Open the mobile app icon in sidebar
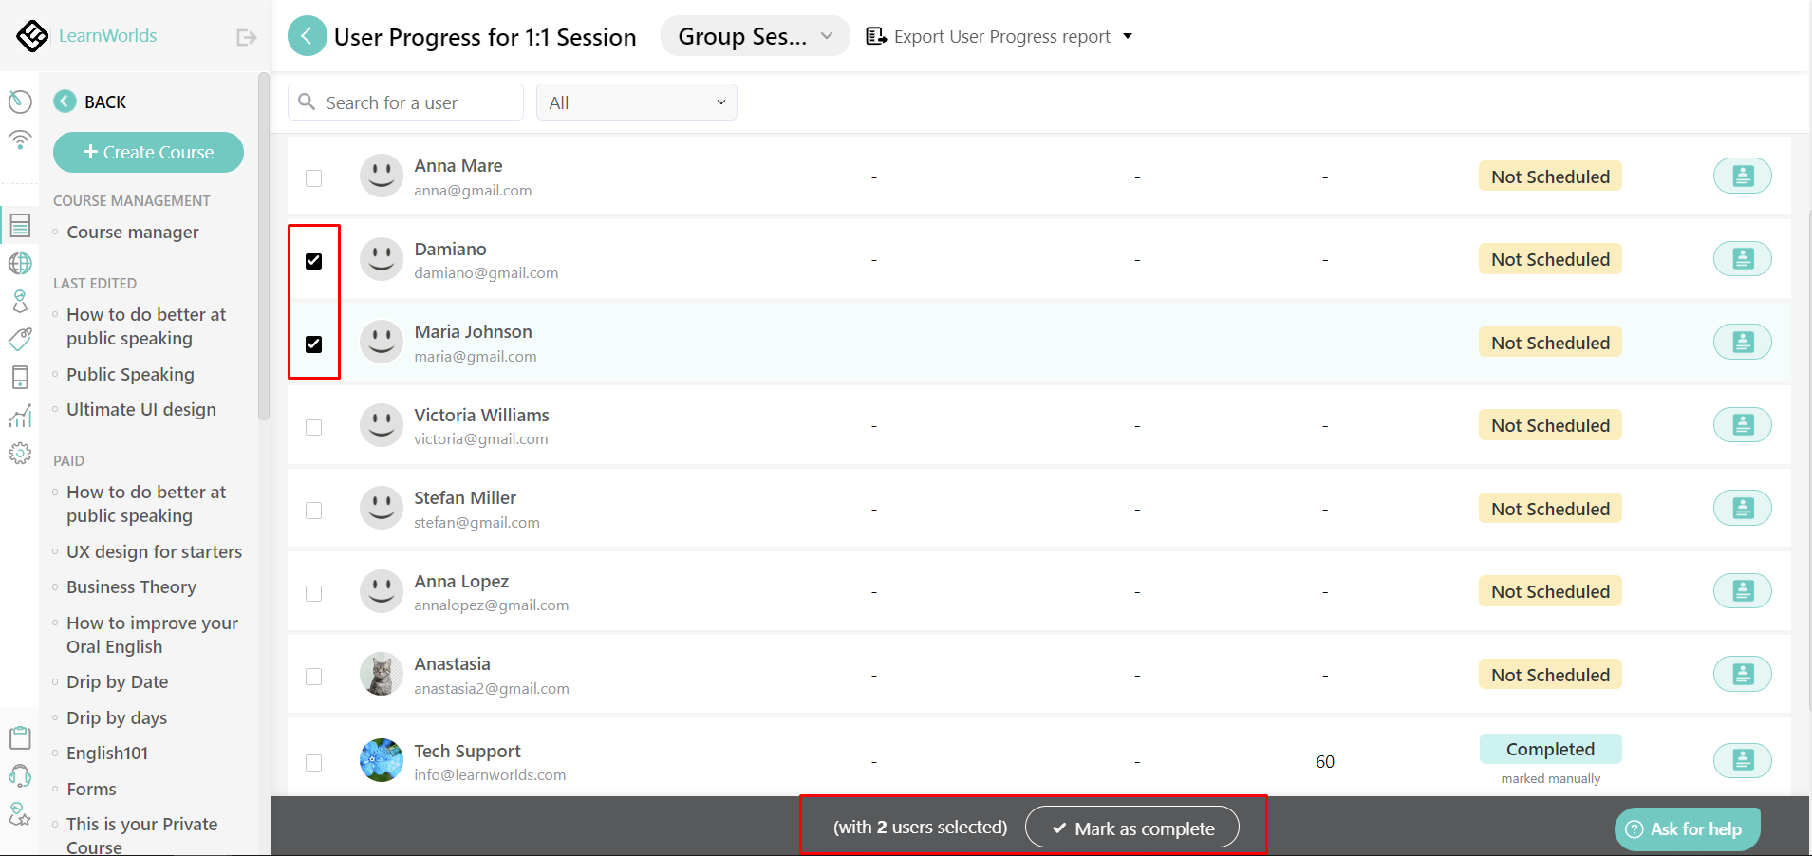 (20, 377)
